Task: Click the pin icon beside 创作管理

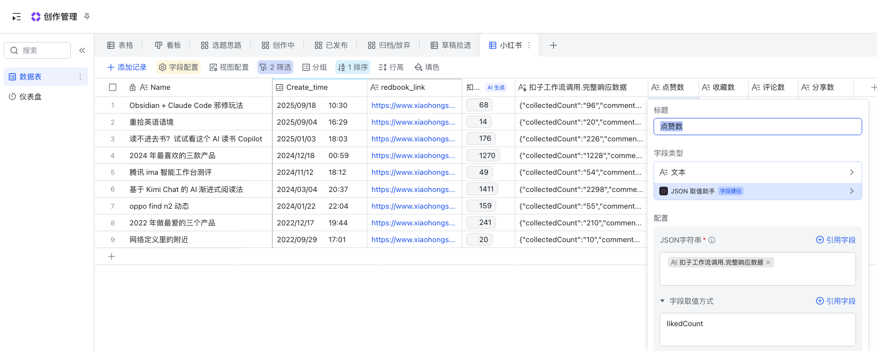Action: tap(87, 17)
